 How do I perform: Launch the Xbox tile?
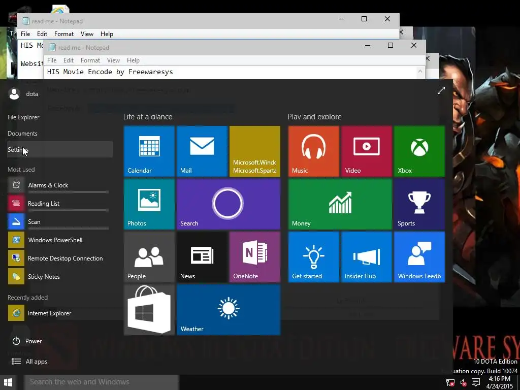419,151
